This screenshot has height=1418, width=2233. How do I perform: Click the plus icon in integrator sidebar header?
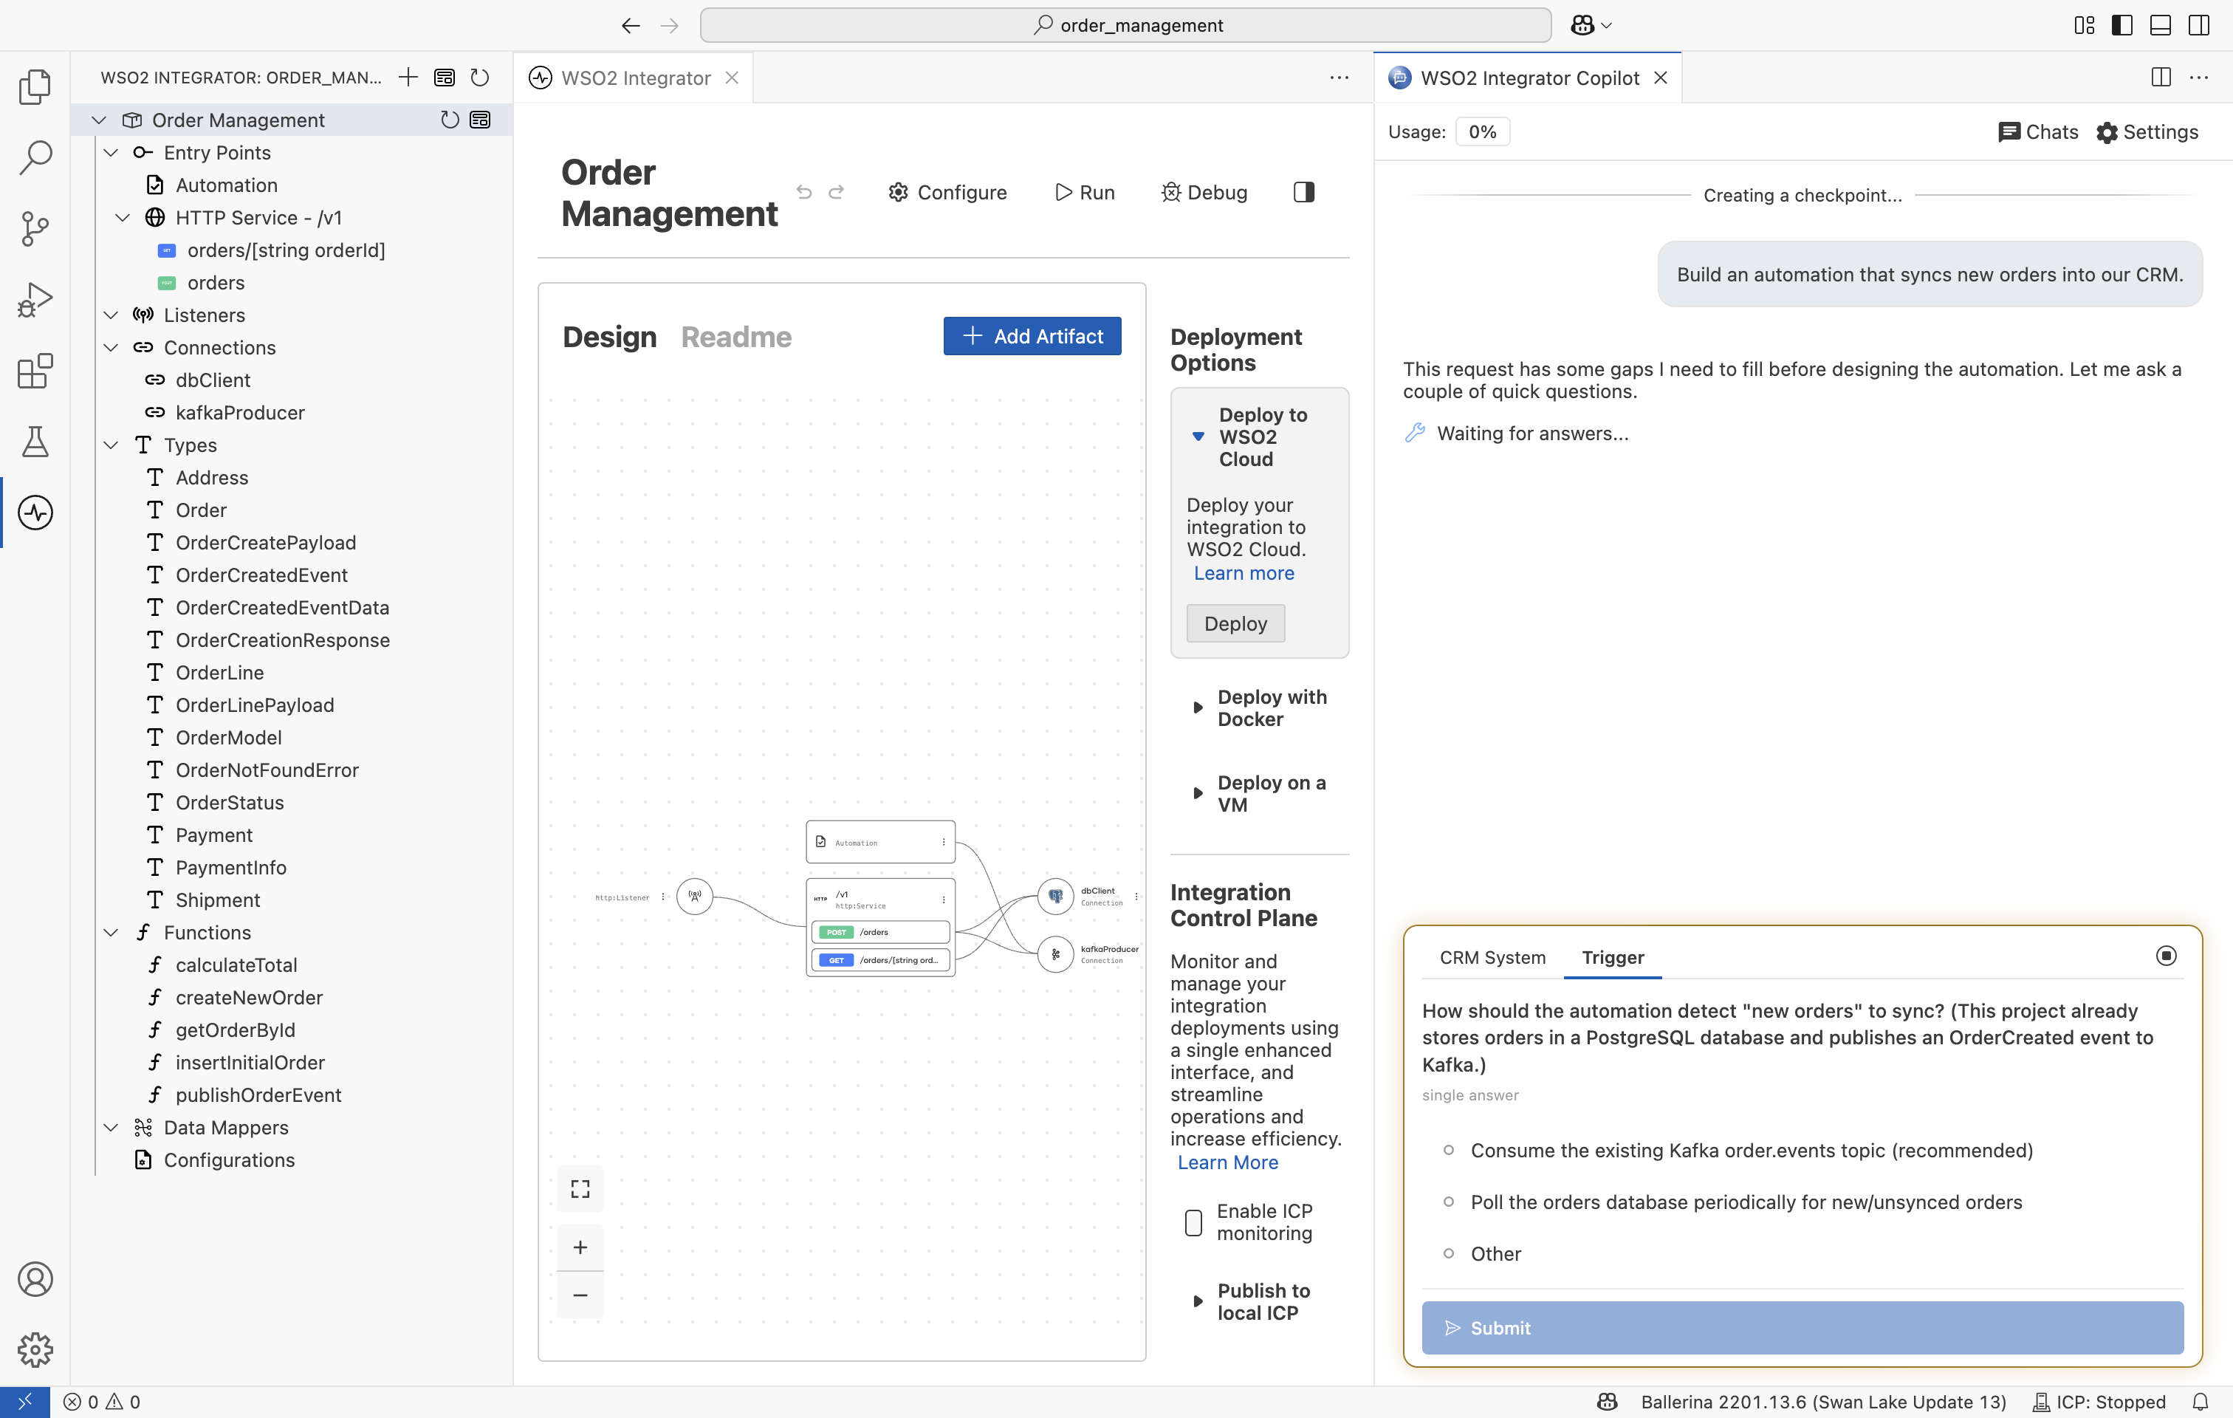coord(408,77)
